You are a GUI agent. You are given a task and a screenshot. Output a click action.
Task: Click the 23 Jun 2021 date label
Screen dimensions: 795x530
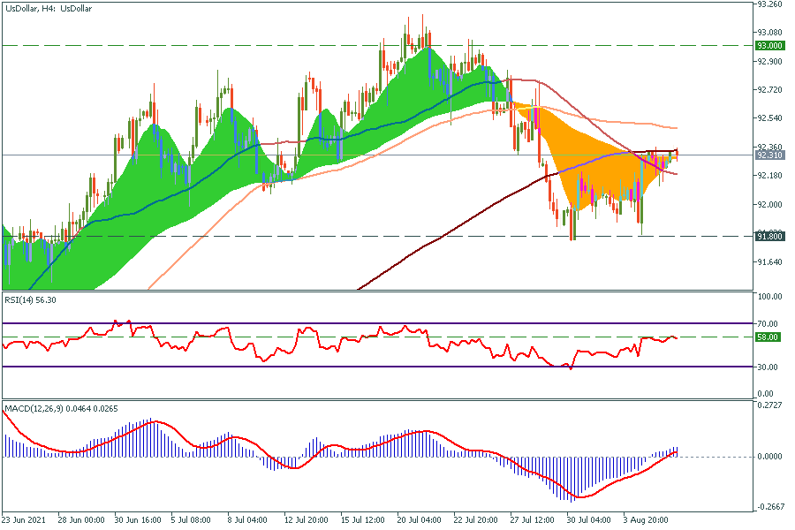pyautogui.click(x=25, y=521)
